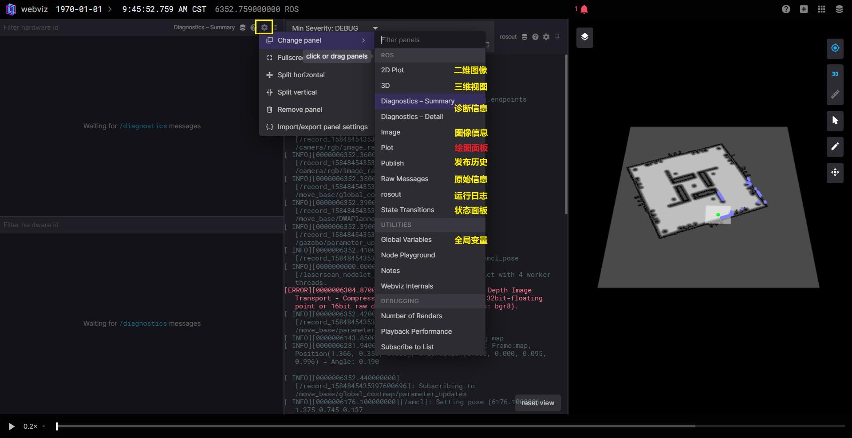Open data source icon in top bar
Viewport: 852px width, 438px height.
coord(839,9)
